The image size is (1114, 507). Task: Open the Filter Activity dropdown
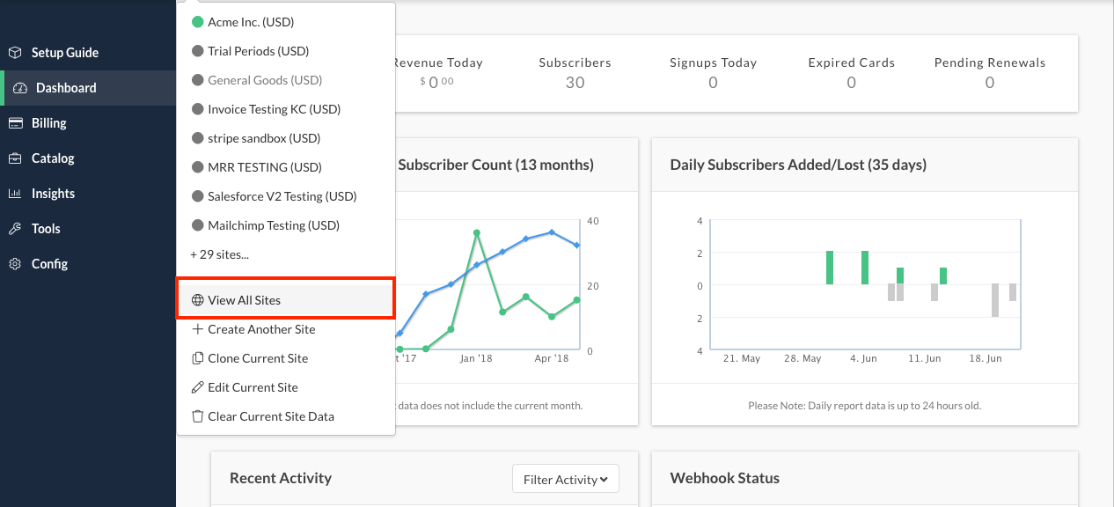click(566, 480)
